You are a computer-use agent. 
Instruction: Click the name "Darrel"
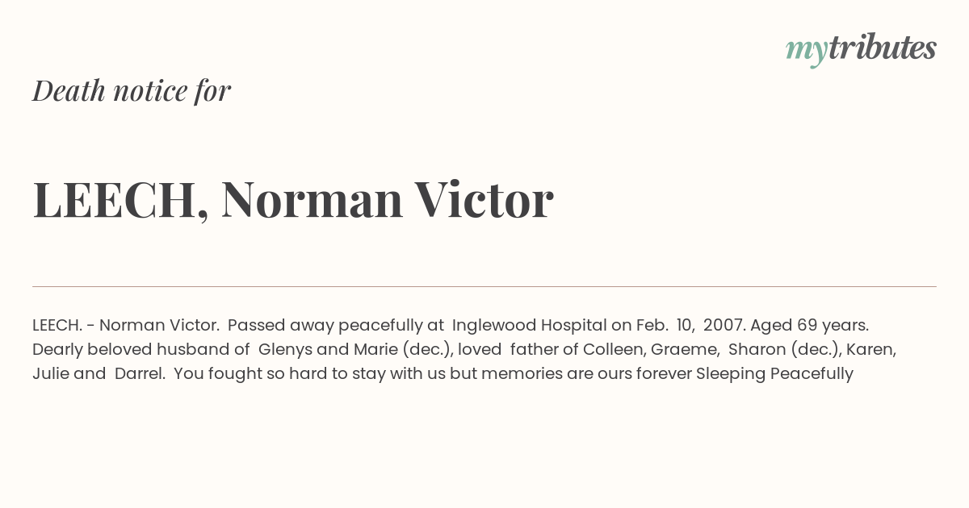[139, 374]
